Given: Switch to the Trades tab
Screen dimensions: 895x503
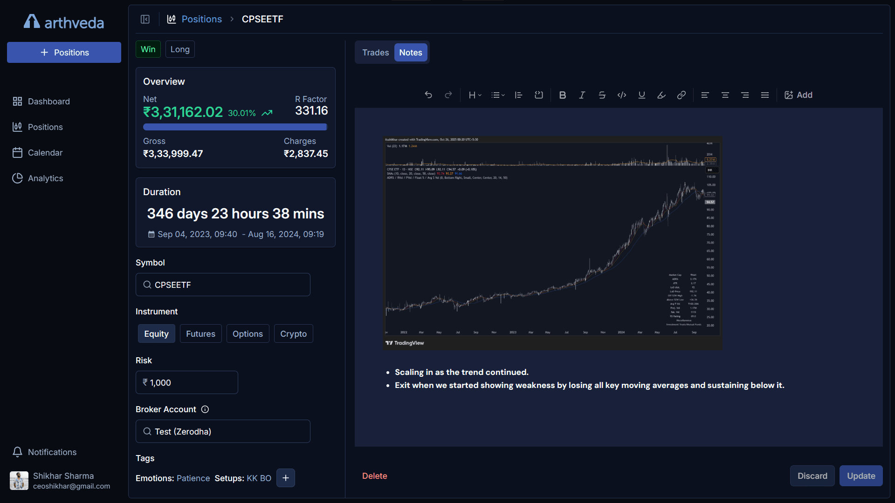Looking at the screenshot, I should tap(375, 53).
